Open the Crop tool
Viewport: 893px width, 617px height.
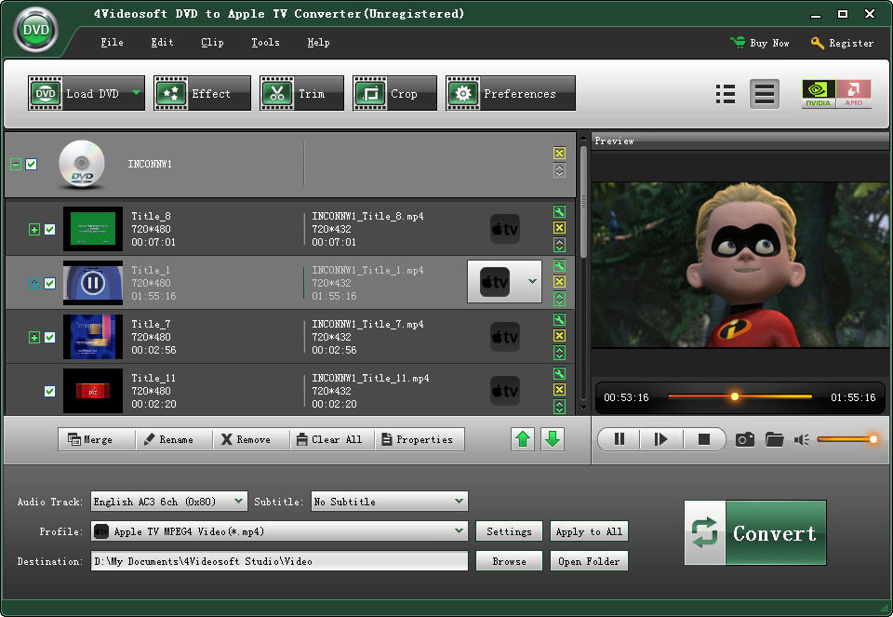[394, 93]
